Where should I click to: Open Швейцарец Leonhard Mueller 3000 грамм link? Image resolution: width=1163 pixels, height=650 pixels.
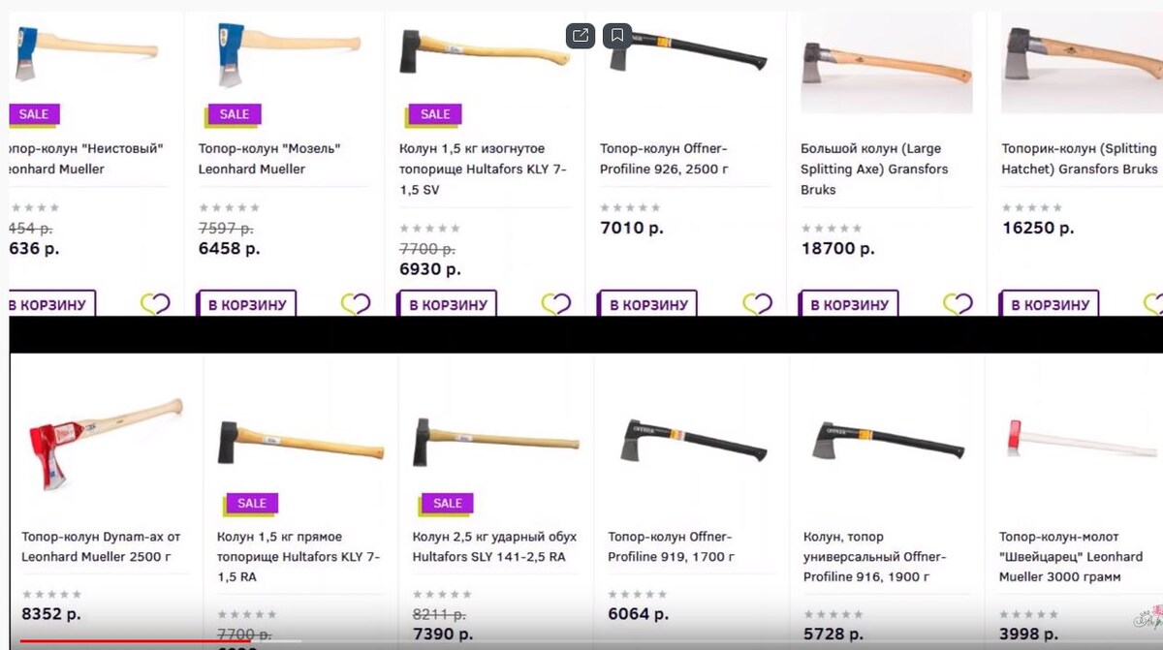(x=1071, y=557)
